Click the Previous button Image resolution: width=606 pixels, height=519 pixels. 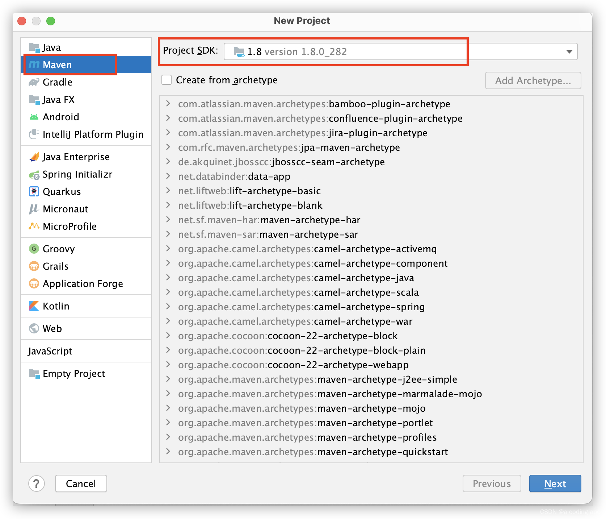click(x=492, y=483)
